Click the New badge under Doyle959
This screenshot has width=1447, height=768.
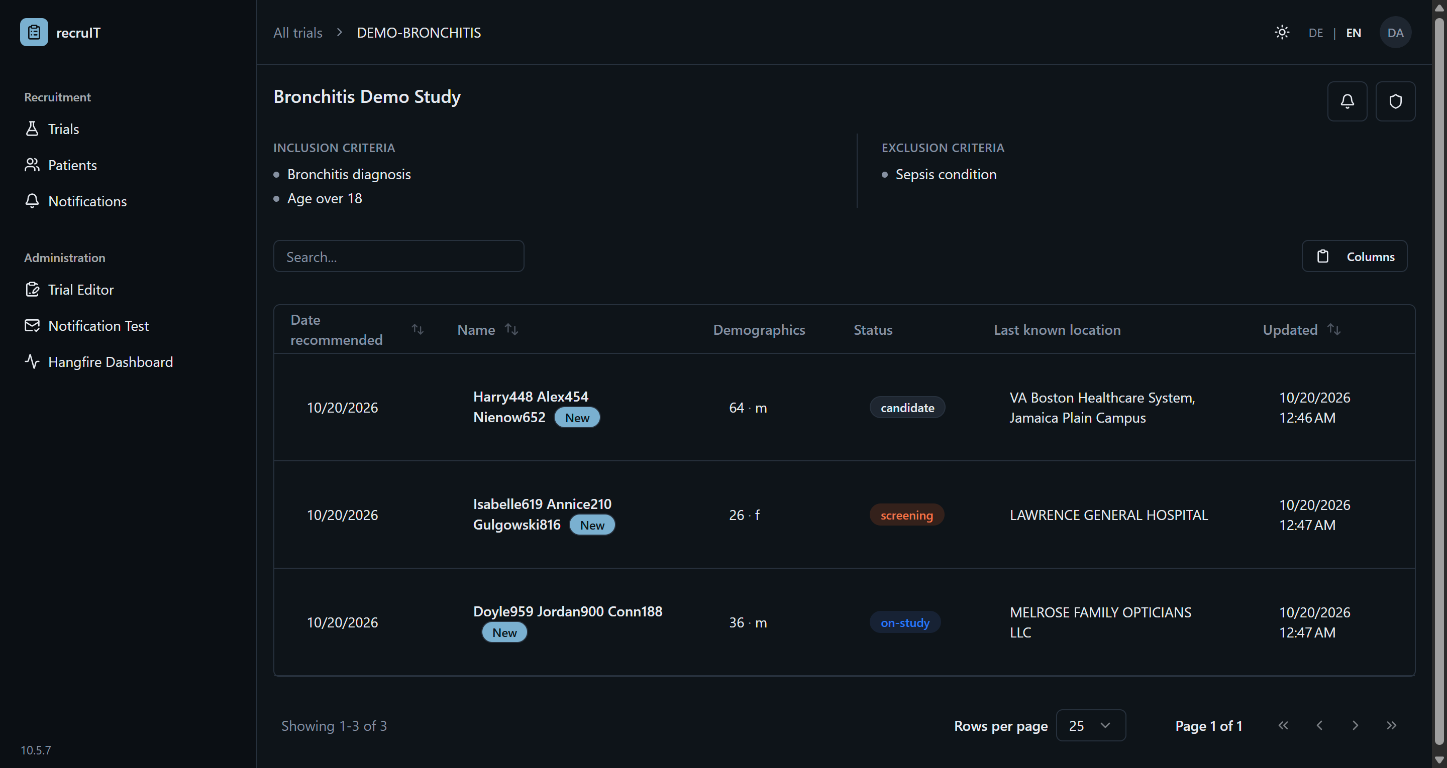pyautogui.click(x=504, y=632)
